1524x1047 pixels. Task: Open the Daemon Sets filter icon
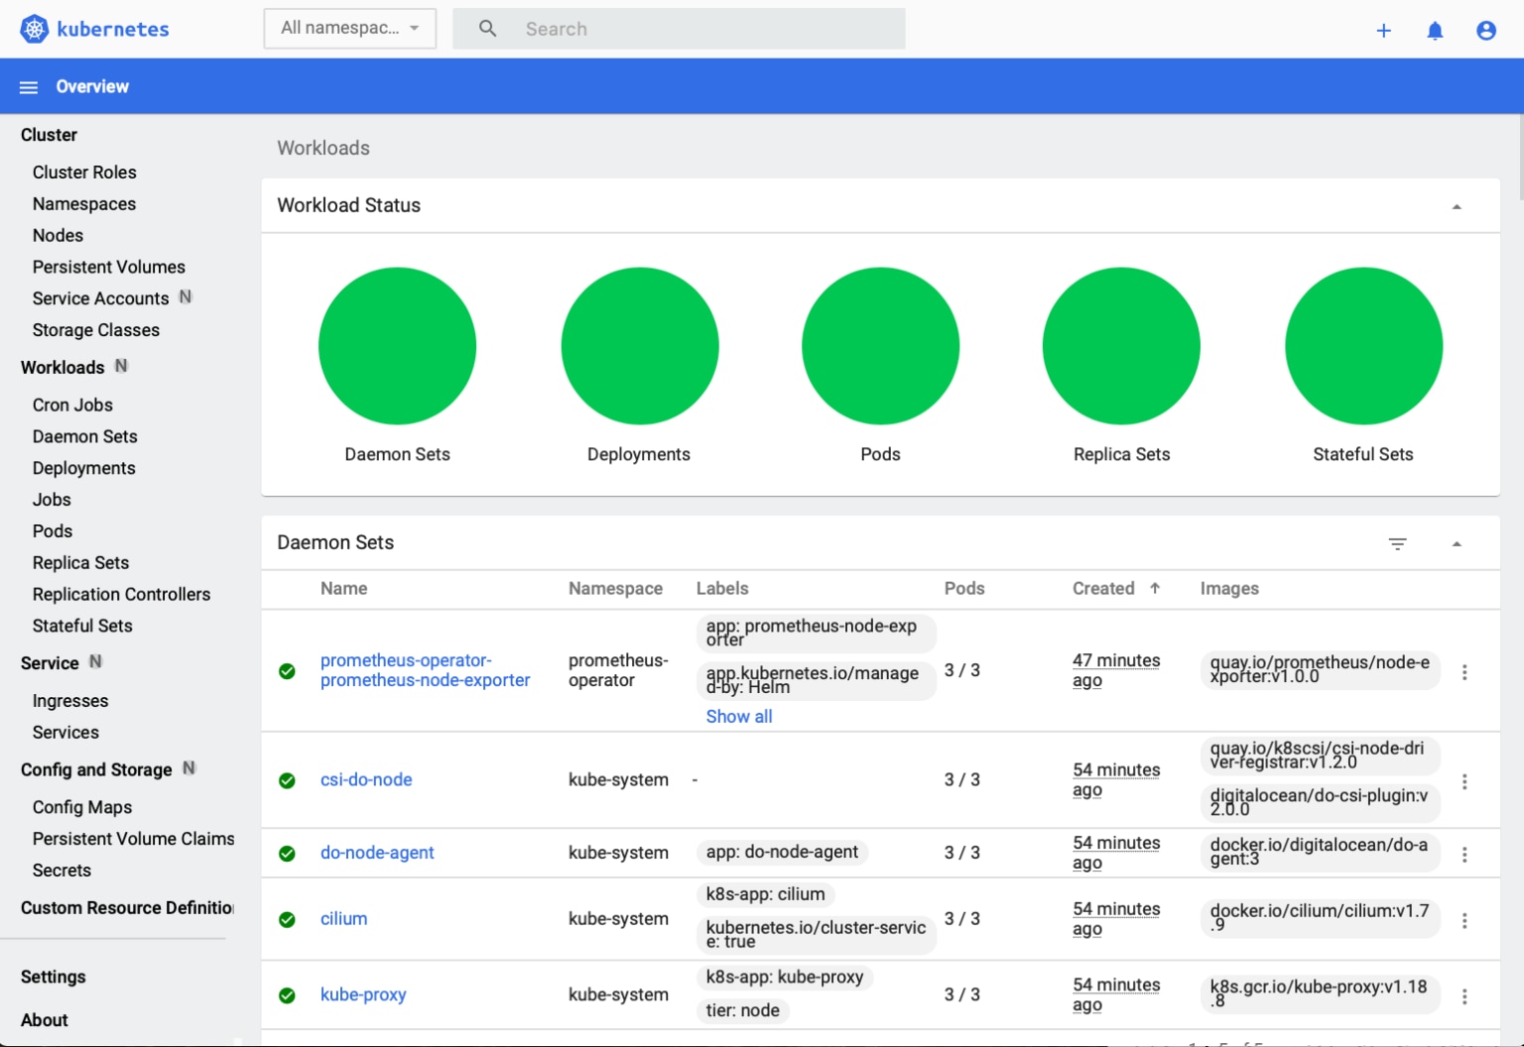[1397, 543]
